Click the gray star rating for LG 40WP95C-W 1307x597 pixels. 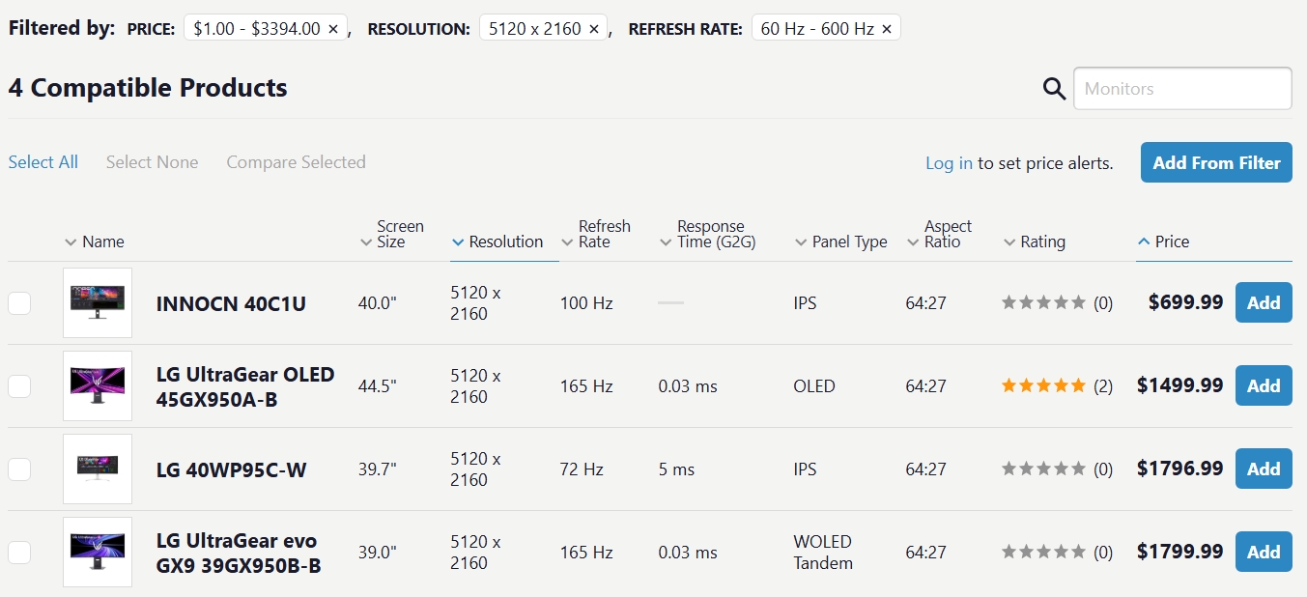click(1044, 469)
